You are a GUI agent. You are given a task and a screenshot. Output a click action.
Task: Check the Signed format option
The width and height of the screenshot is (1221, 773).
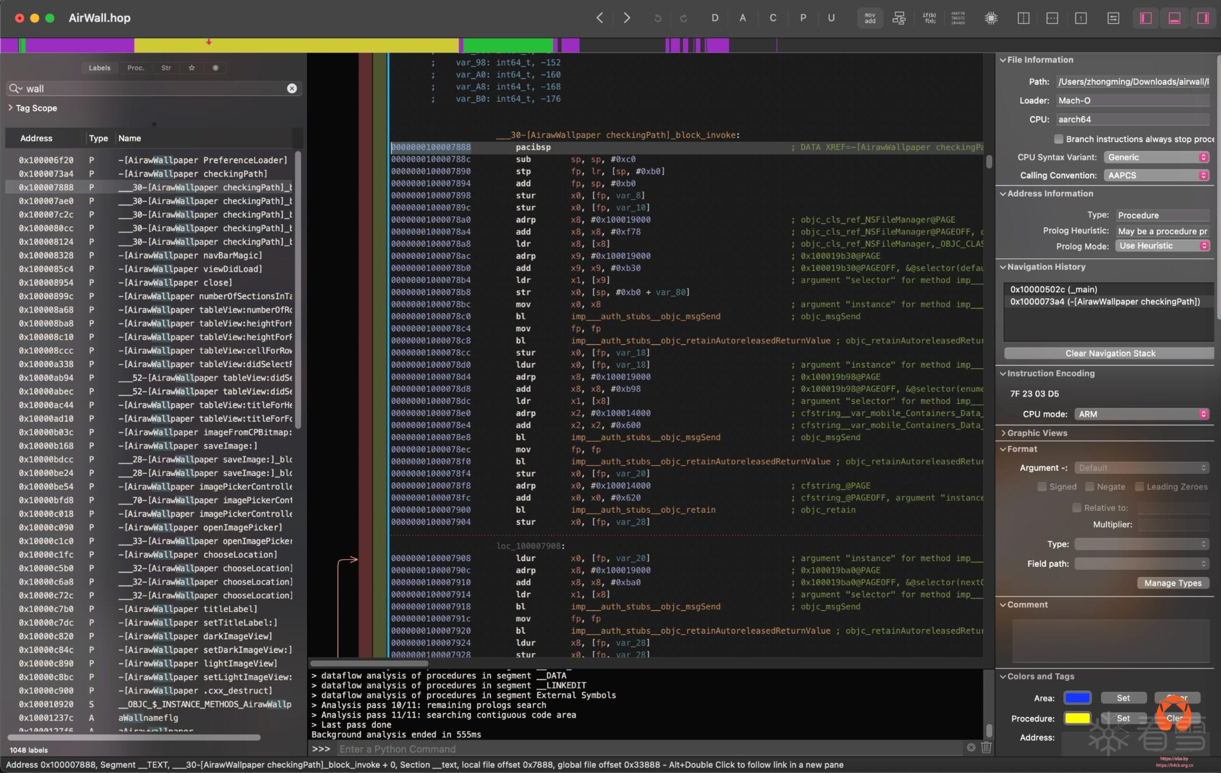pos(1042,487)
